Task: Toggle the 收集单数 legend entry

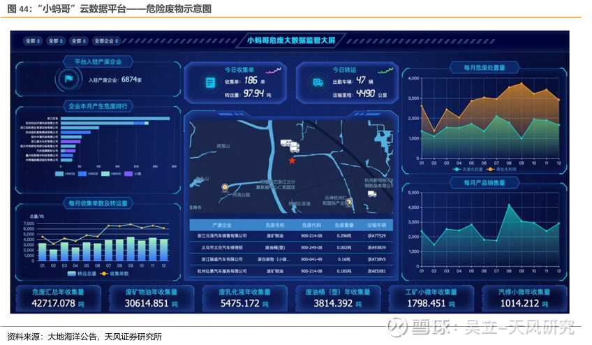Action: pos(114,274)
